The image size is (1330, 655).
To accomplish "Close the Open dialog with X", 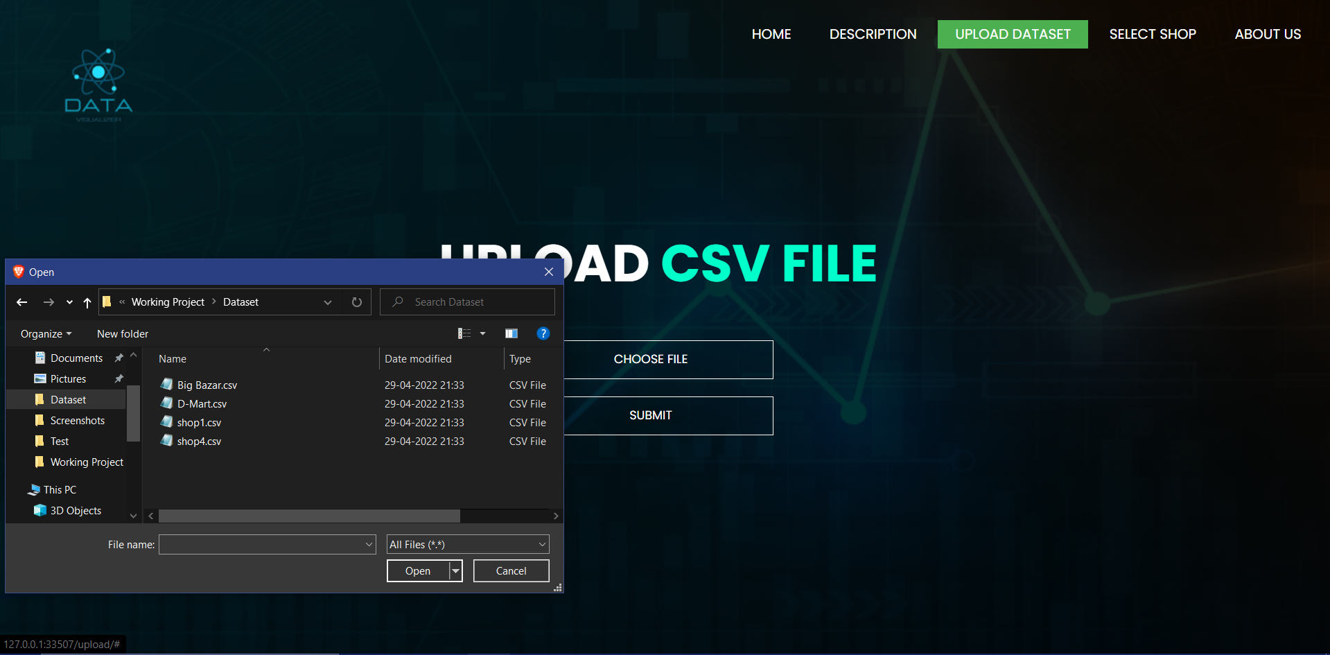I will tap(549, 272).
